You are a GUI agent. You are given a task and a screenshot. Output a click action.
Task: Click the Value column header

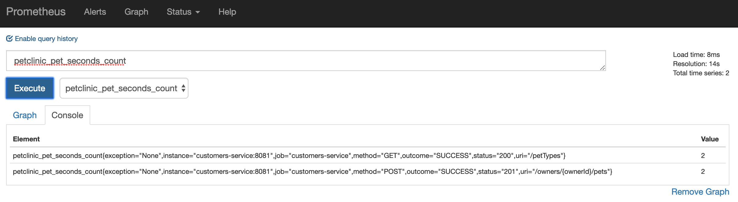pyautogui.click(x=709, y=139)
